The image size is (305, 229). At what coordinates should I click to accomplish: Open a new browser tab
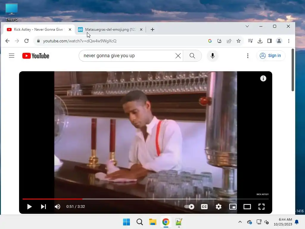[x=152, y=30]
